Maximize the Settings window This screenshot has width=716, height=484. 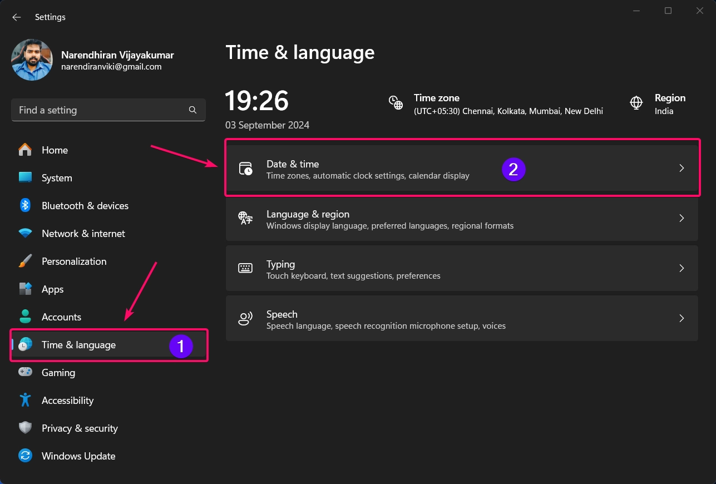click(668, 11)
